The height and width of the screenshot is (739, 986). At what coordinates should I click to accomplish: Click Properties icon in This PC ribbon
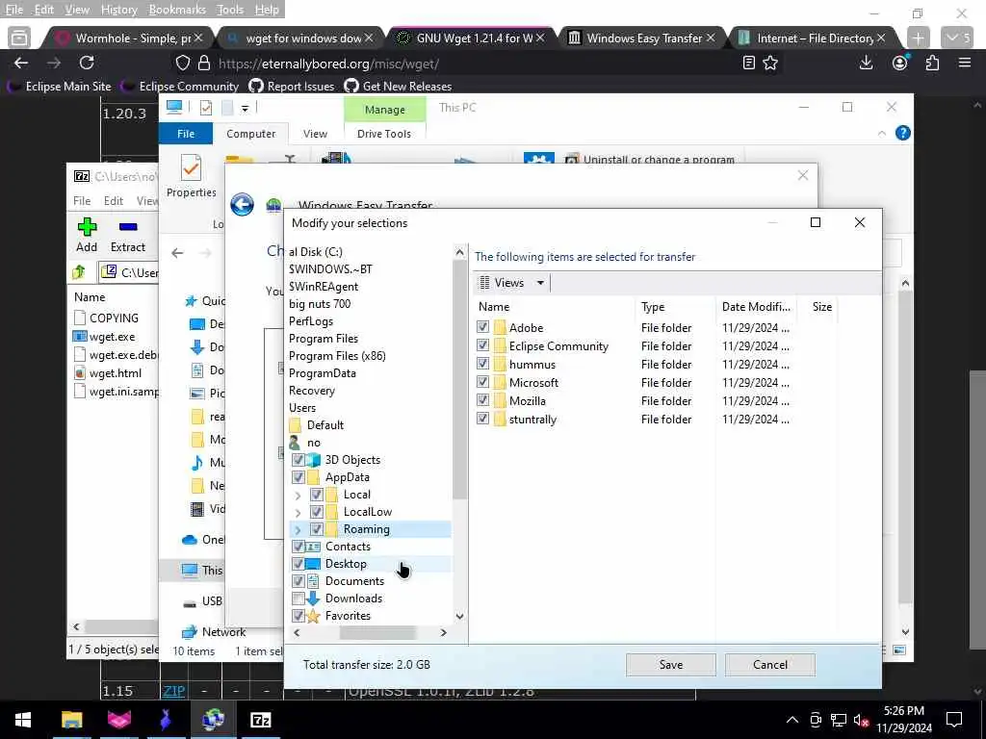tap(191, 168)
